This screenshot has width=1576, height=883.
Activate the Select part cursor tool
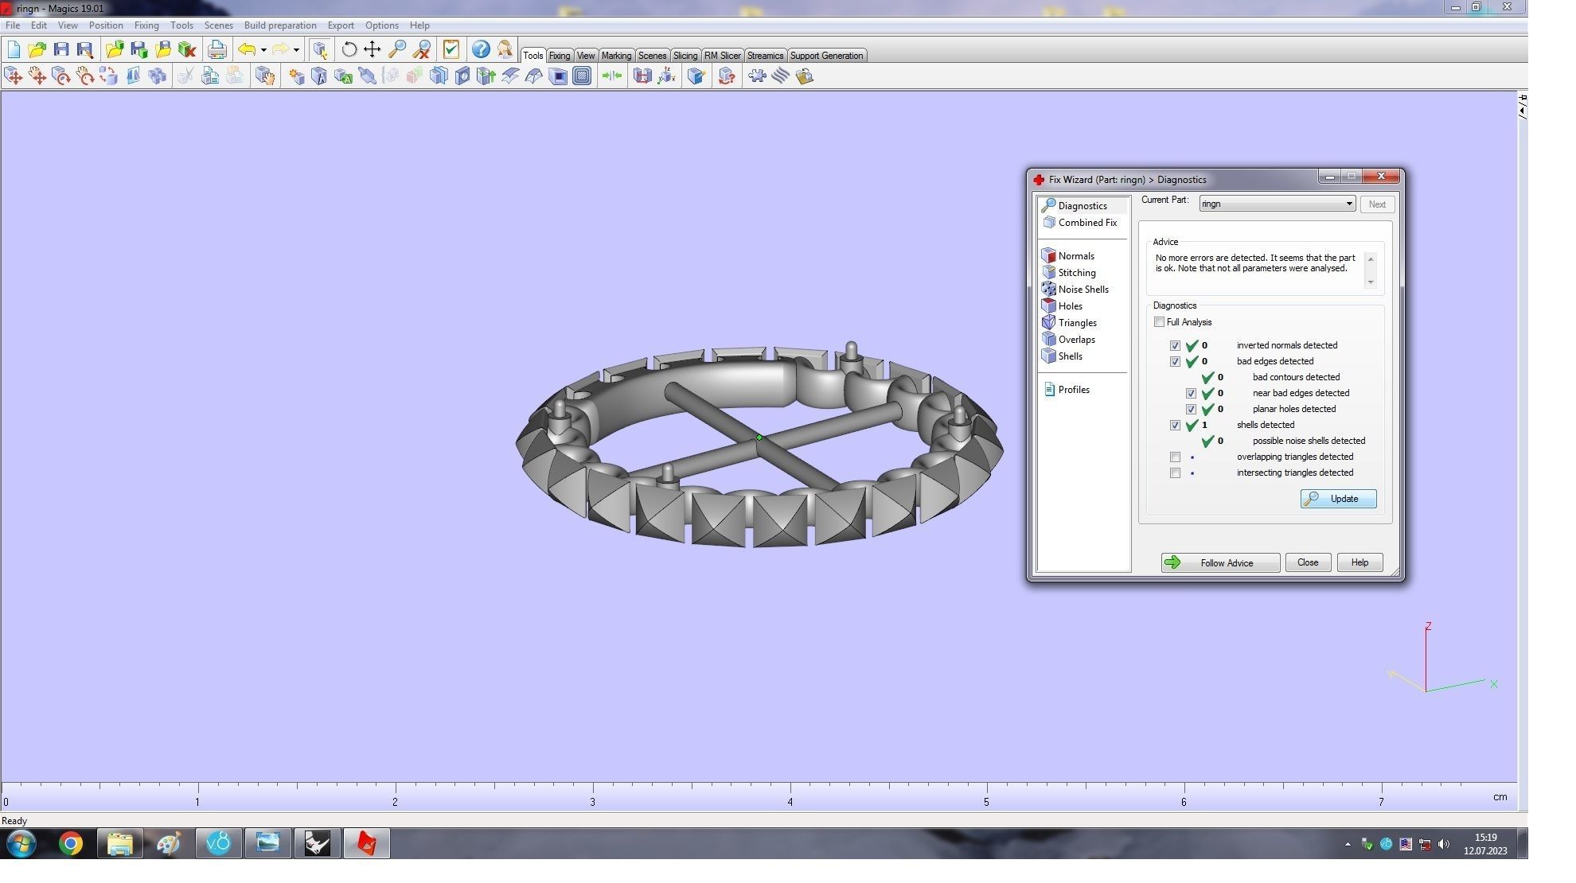pos(320,49)
